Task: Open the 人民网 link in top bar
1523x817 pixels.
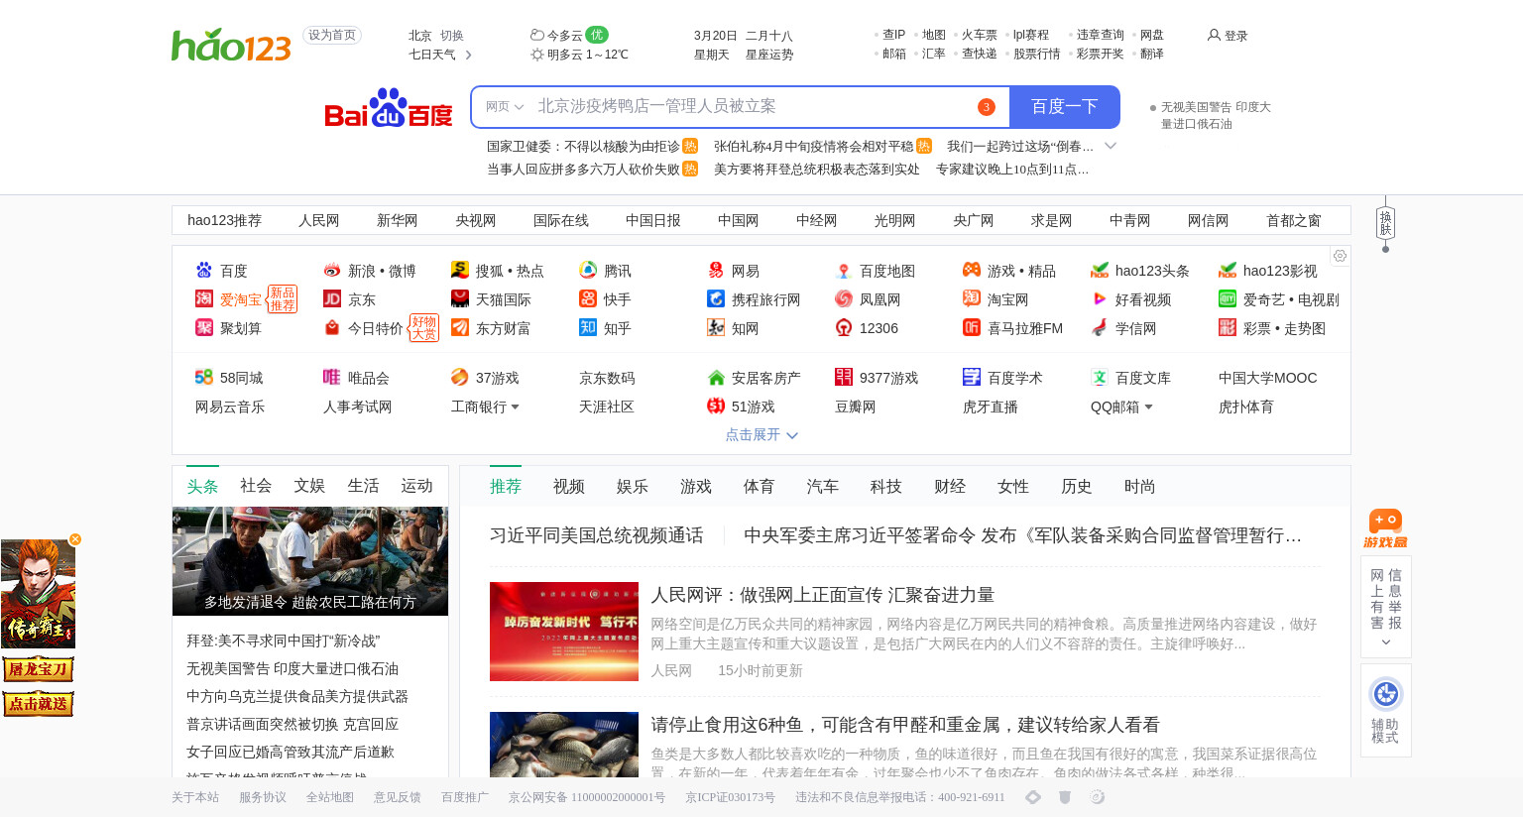Action: (319, 220)
